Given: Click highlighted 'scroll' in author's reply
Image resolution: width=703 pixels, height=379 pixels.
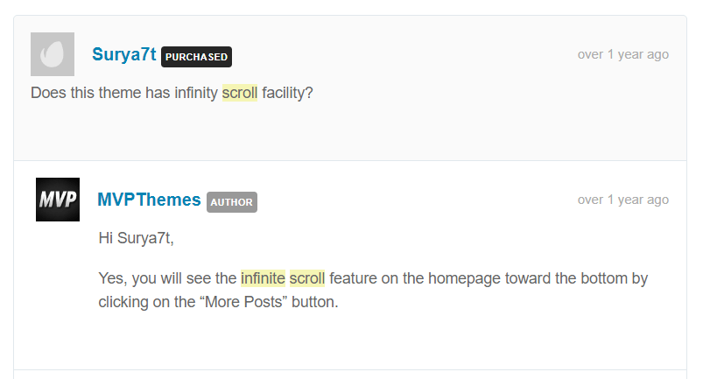Looking at the screenshot, I should [307, 278].
